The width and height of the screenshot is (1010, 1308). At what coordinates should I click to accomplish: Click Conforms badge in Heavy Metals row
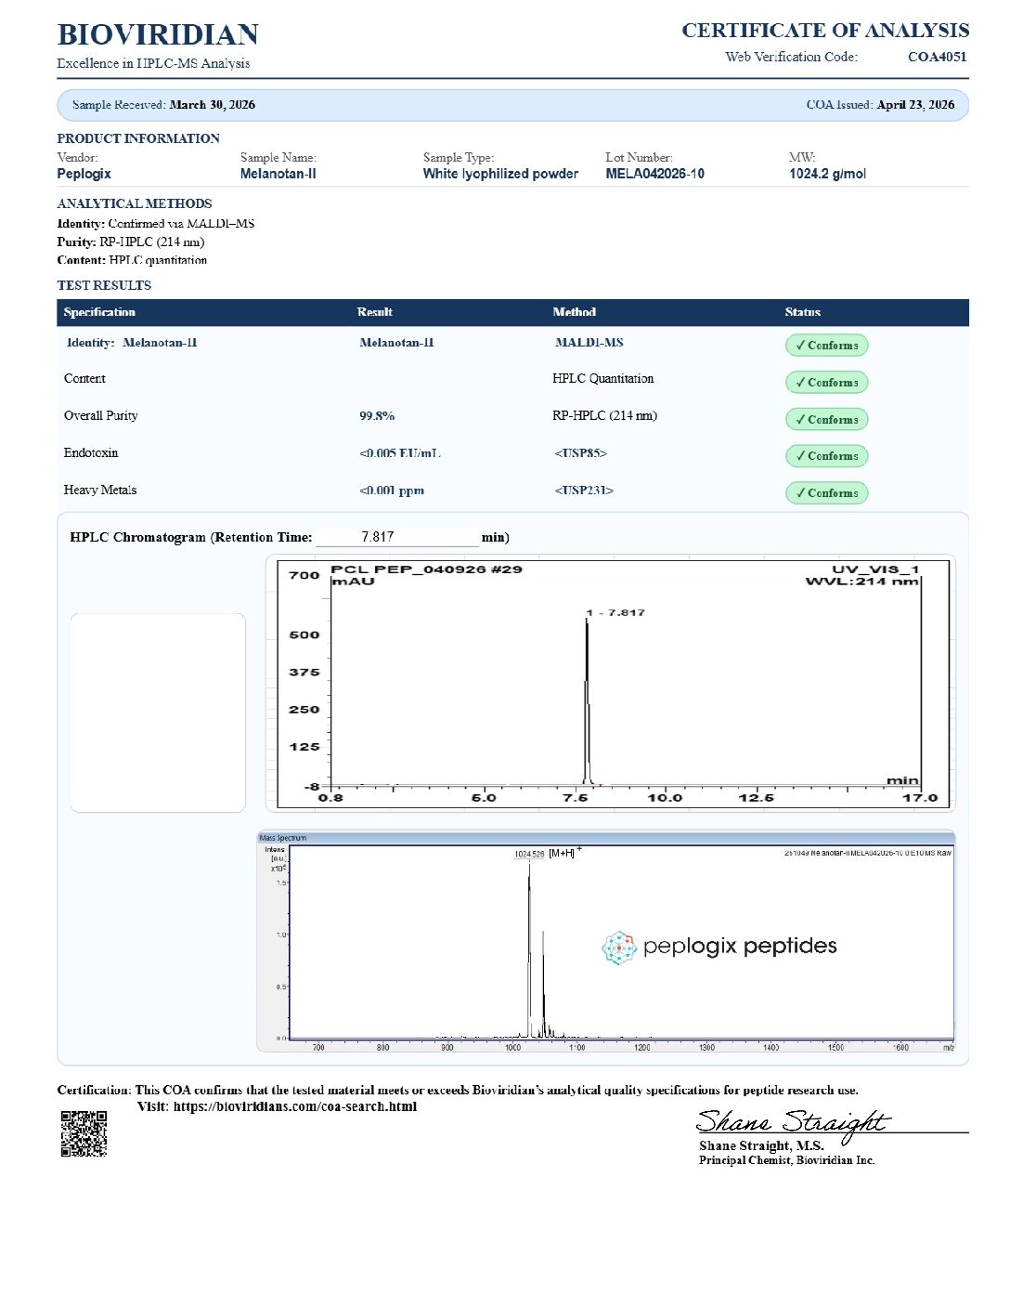826,492
